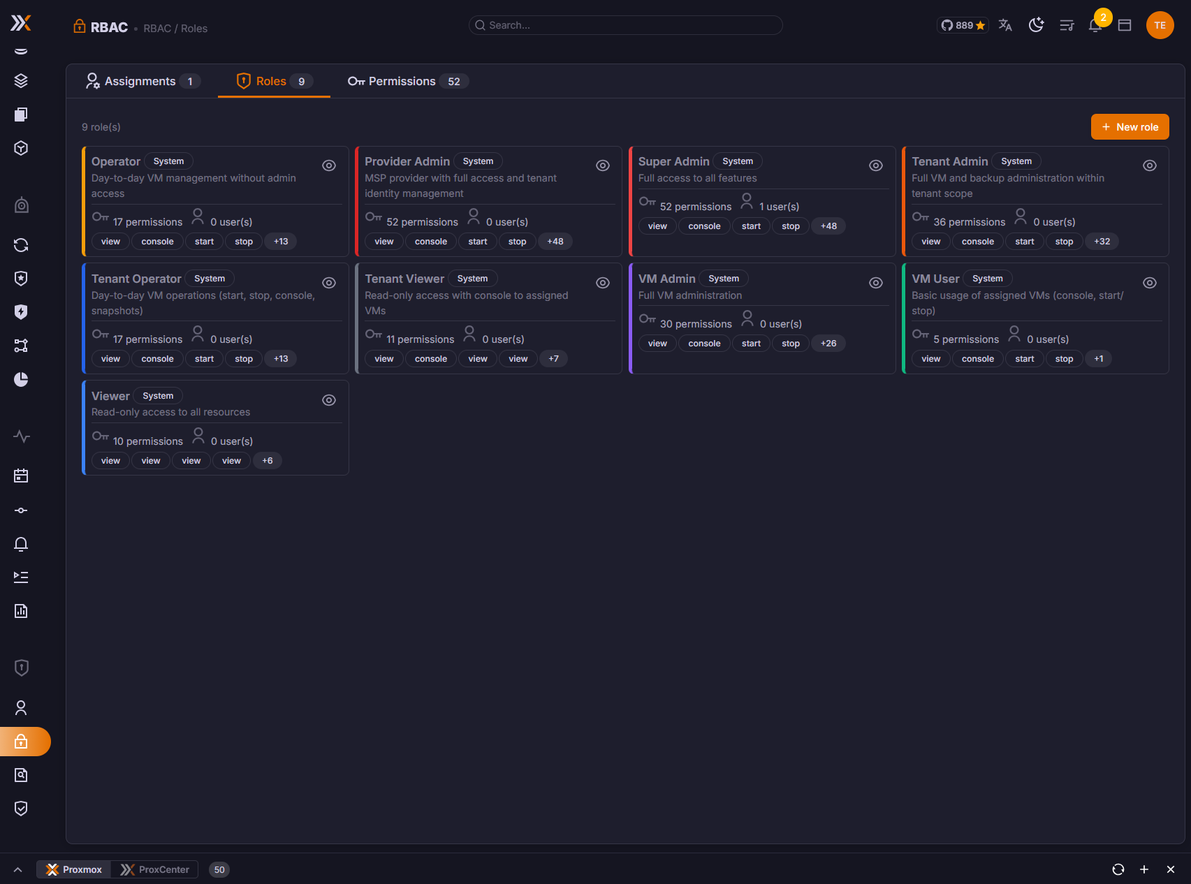
Task: Click the ProxCenter logo in the sidebar
Action: point(21,23)
